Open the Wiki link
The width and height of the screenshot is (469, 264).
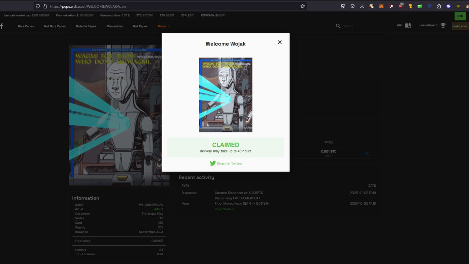[x=399, y=25]
